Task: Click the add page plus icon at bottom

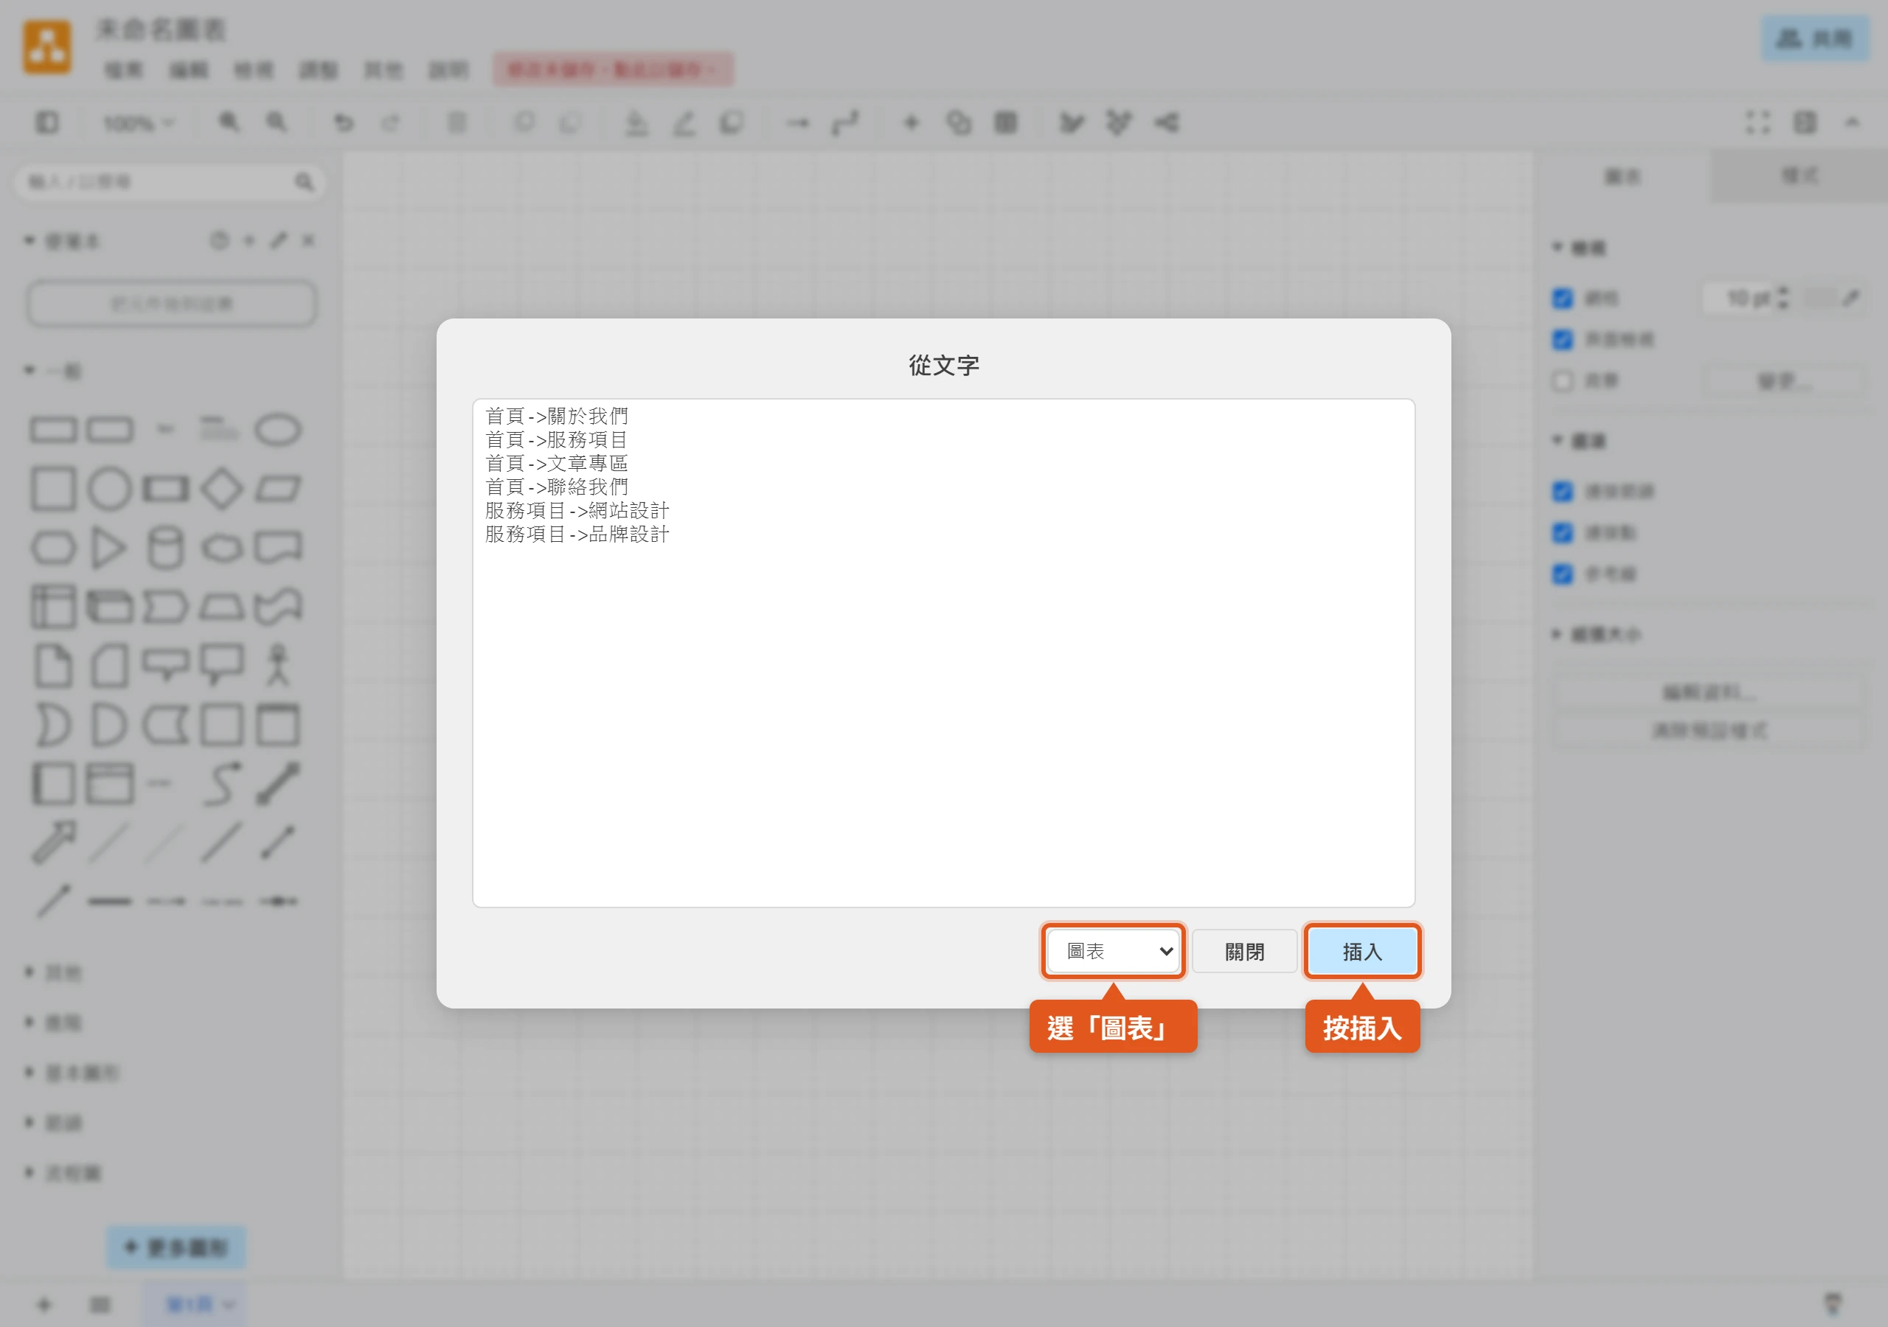Action: click(x=44, y=1305)
